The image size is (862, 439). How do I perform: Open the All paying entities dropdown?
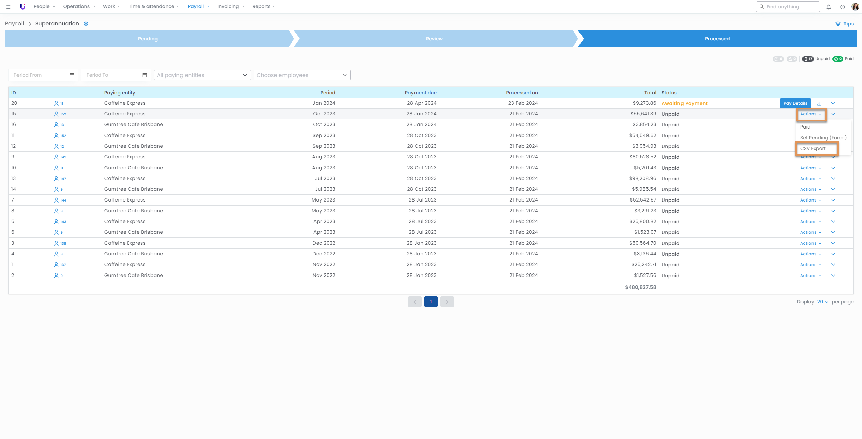point(202,75)
